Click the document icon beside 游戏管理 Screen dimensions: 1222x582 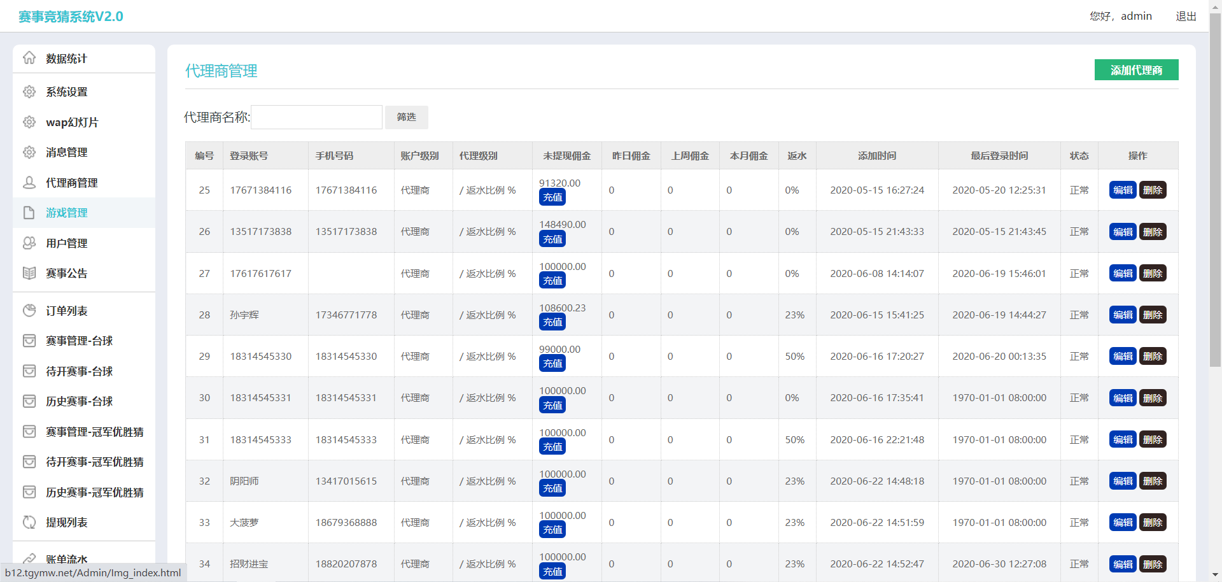click(29, 213)
